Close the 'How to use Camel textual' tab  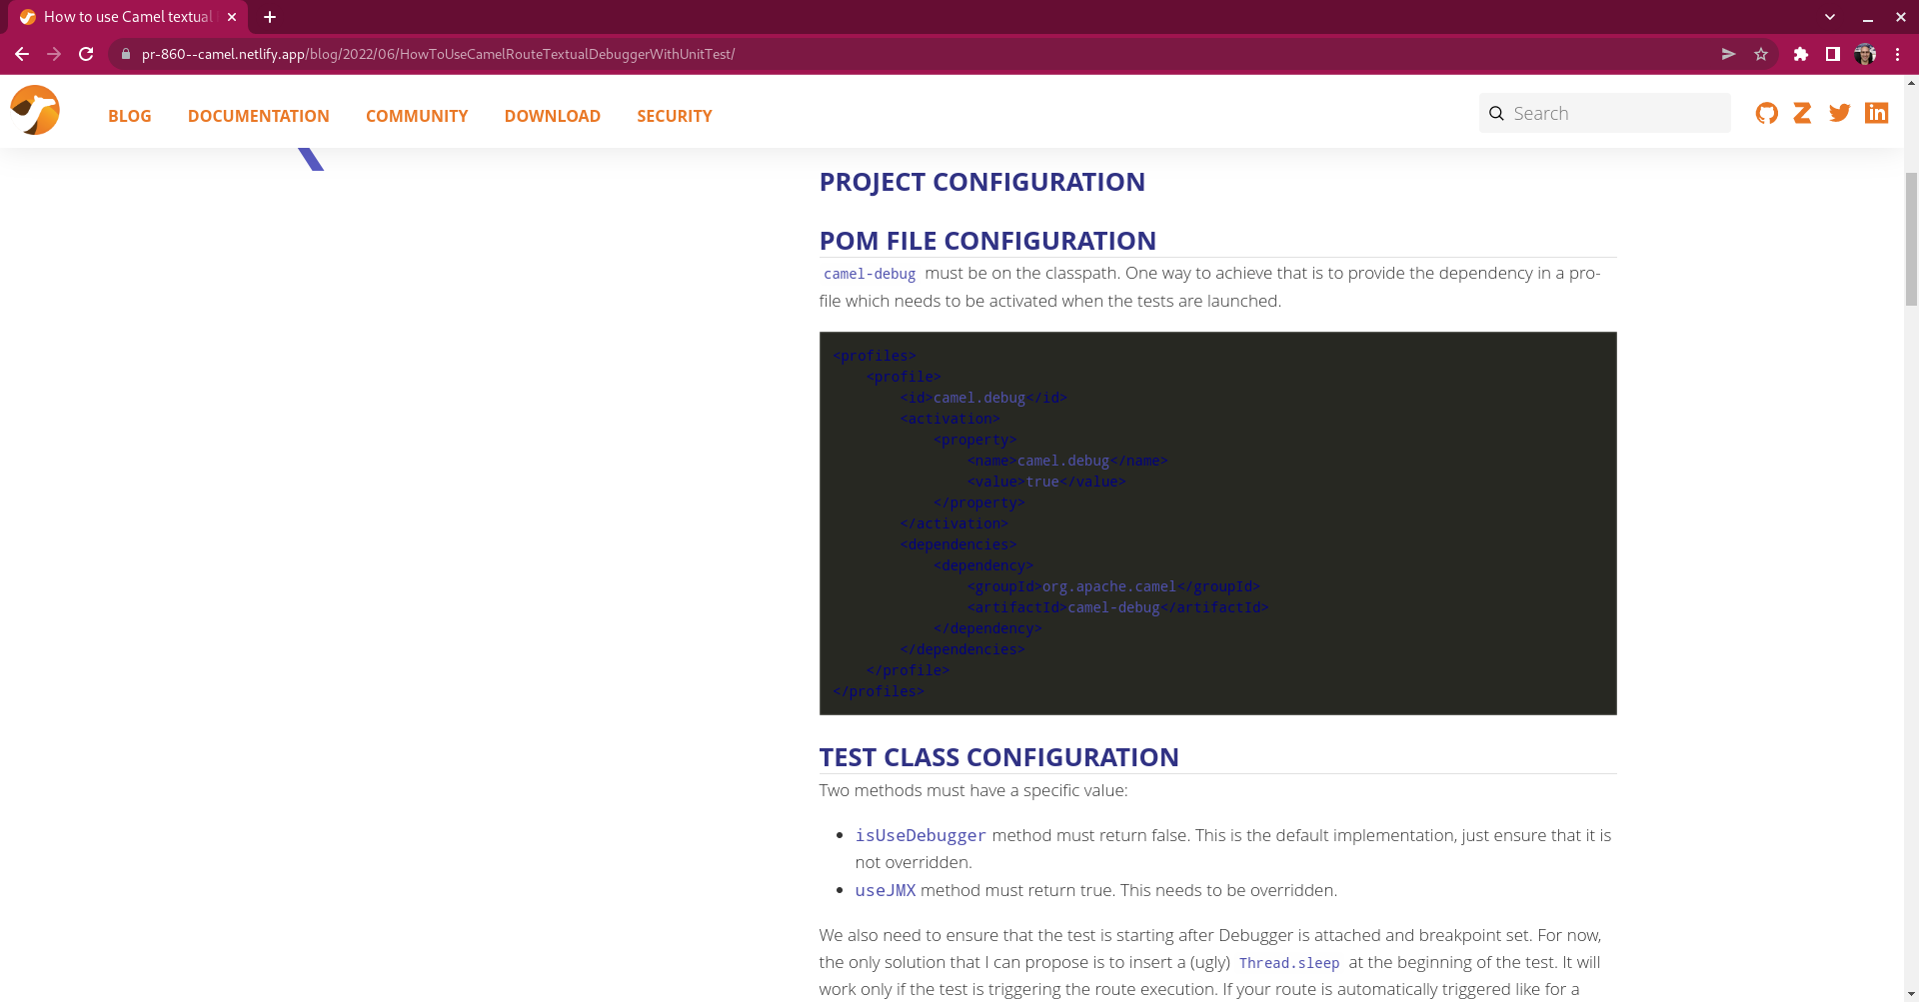click(232, 17)
